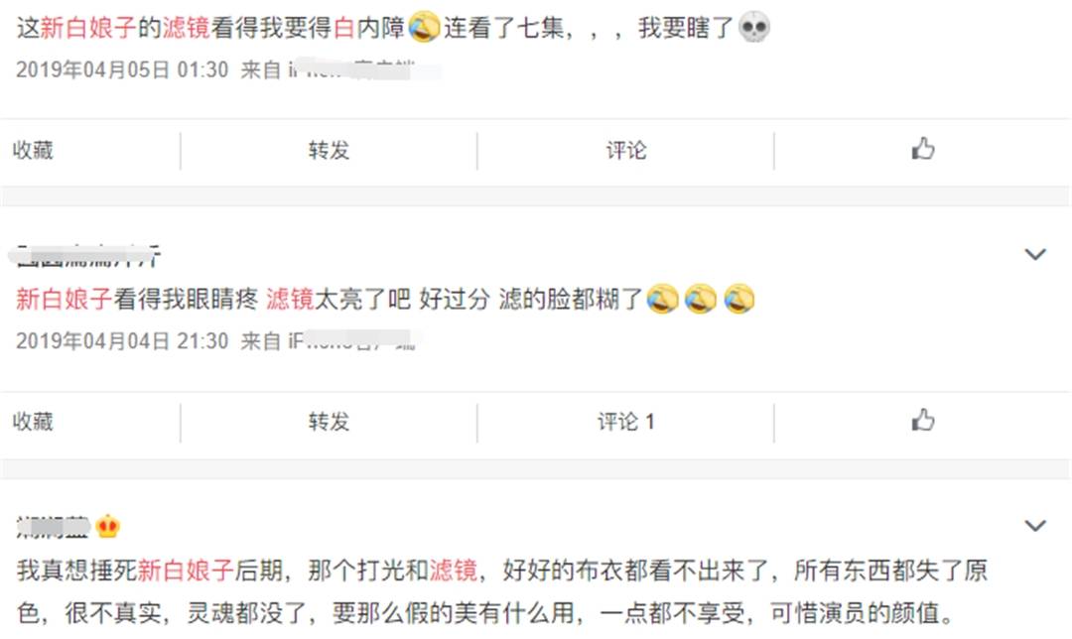Click the crown badge next to third username

[108, 526]
